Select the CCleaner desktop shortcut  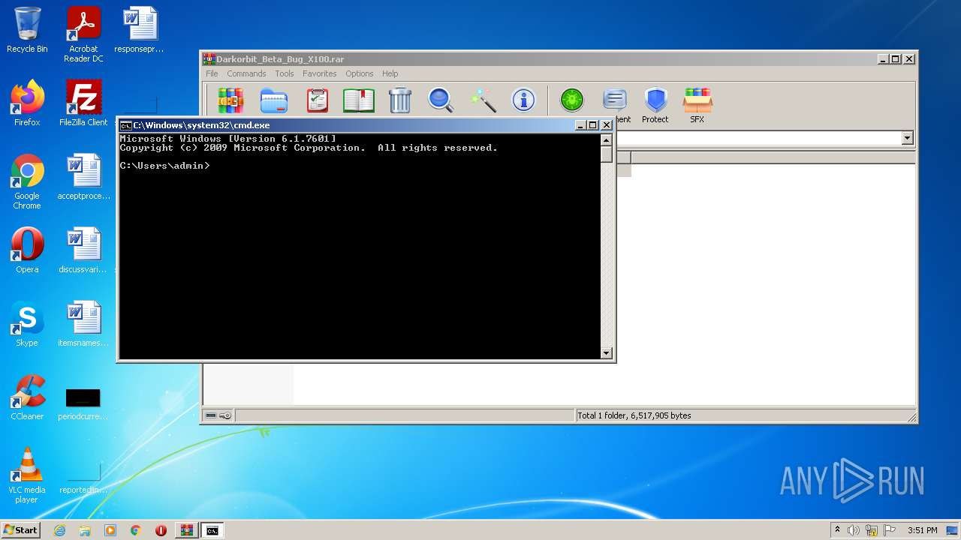[x=27, y=397]
